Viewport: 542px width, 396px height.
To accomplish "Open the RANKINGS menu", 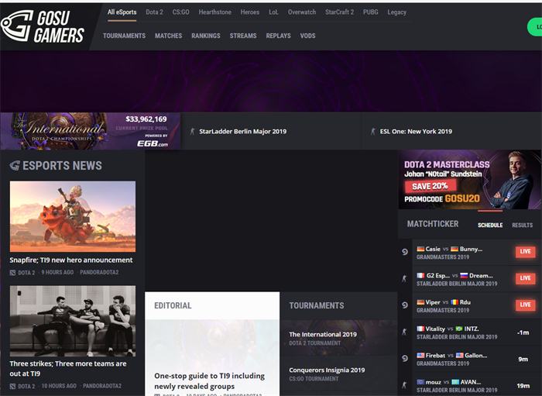I will (x=206, y=36).
